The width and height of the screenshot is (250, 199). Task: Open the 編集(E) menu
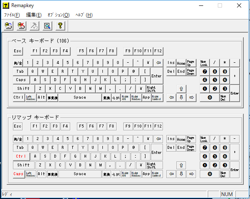[x=33, y=15]
